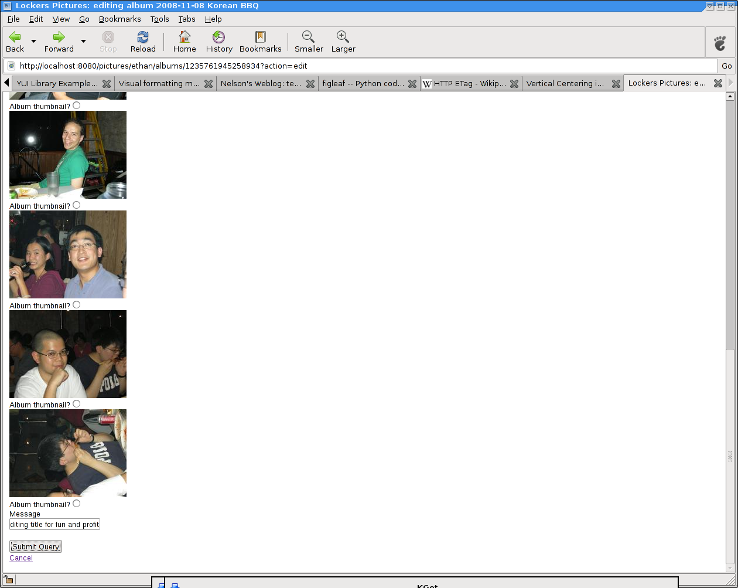Switch to Vertical Centering tab

tap(566, 84)
